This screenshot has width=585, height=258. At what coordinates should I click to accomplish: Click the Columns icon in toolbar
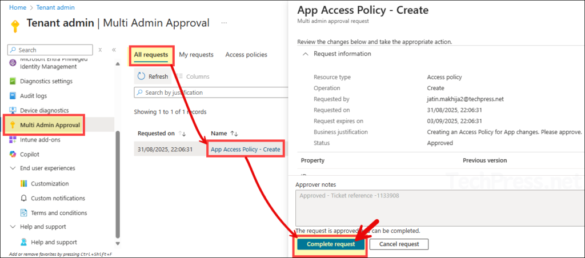179,76
